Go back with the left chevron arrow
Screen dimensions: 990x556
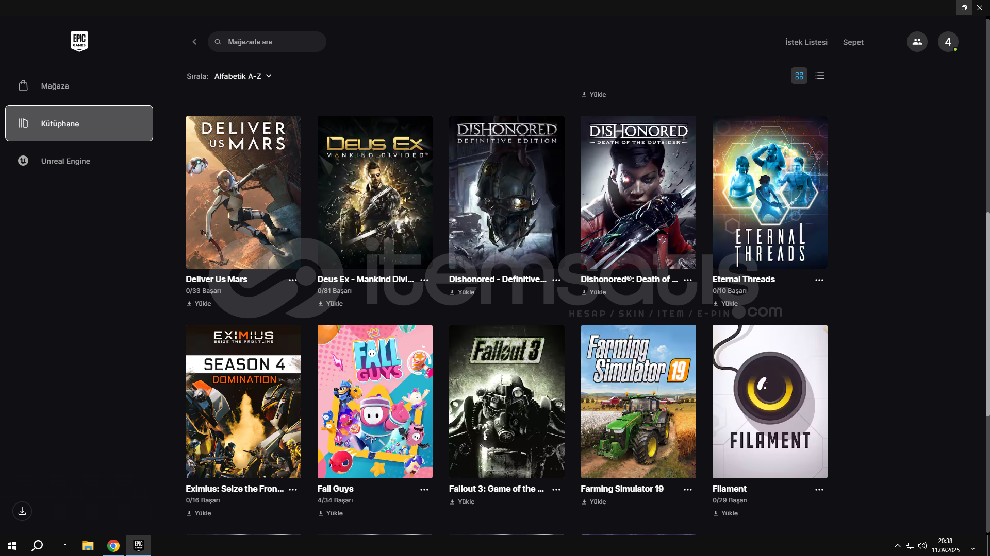coord(194,42)
